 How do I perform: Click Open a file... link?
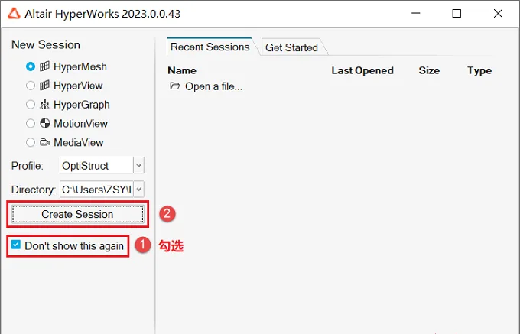click(214, 86)
